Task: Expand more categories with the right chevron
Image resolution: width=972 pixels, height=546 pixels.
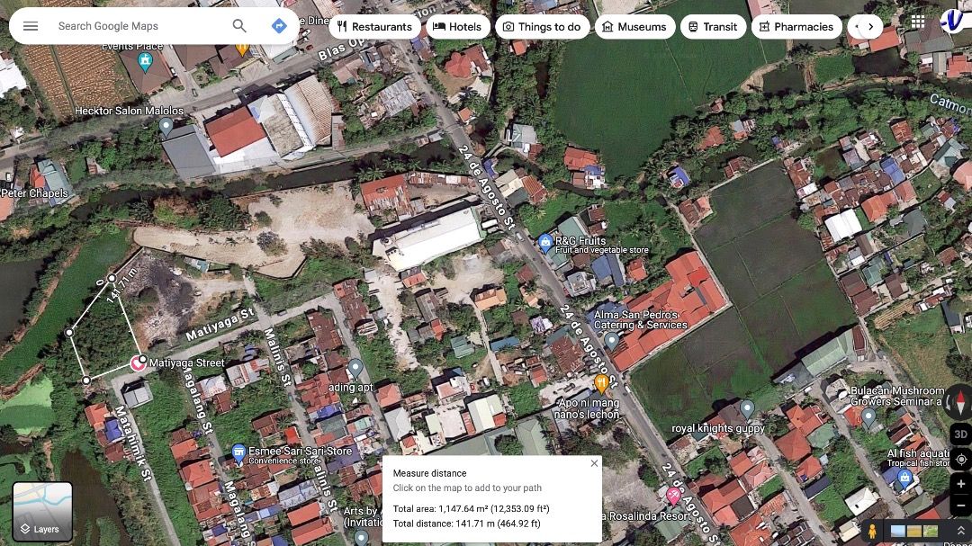Action: point(871,26)
